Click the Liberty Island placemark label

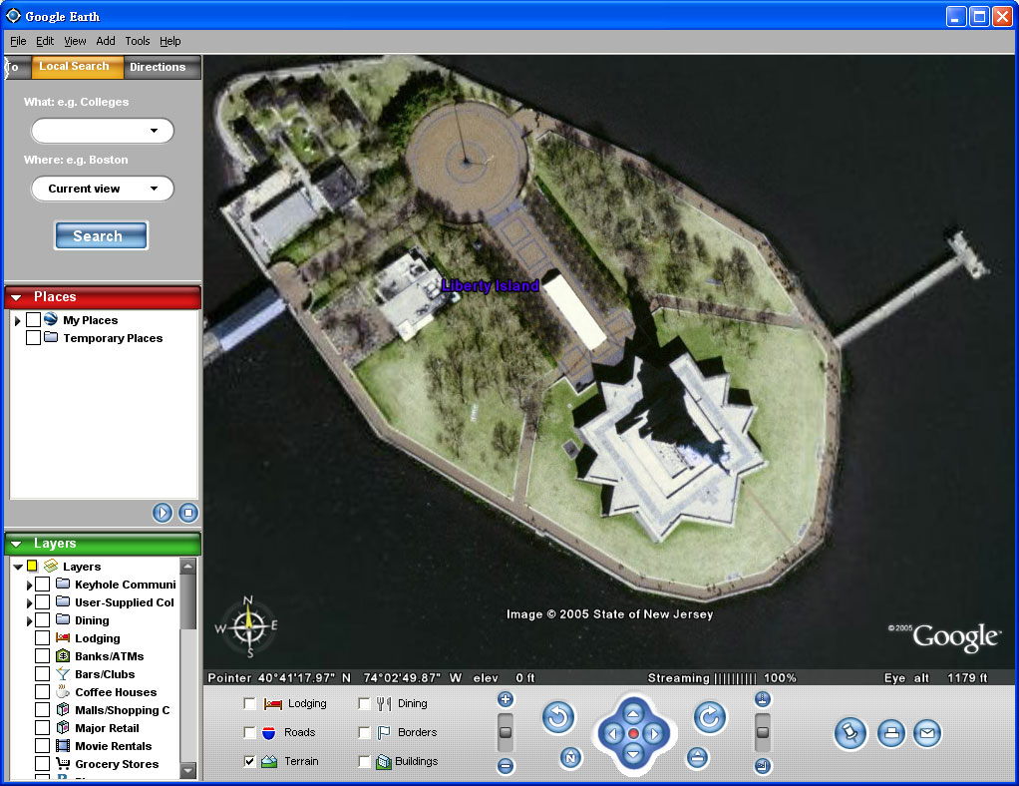click(491, 285)
